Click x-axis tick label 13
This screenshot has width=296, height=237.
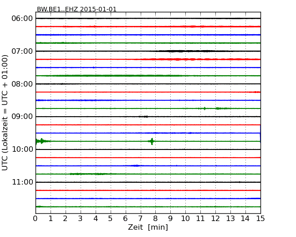(230, 219)
